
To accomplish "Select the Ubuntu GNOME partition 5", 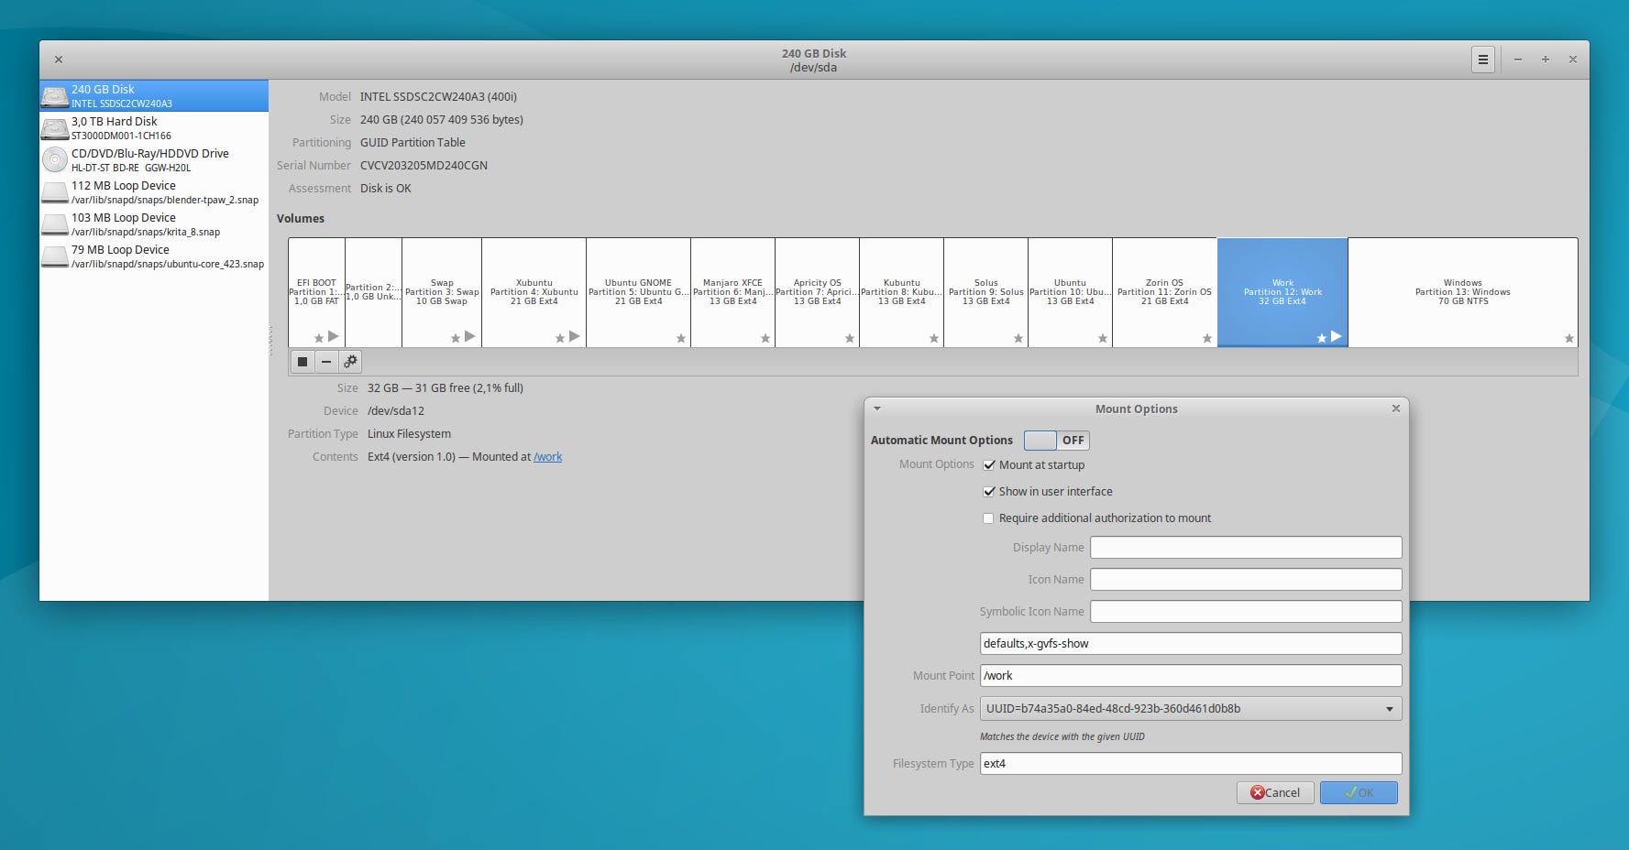I will [x=638, y=292].
